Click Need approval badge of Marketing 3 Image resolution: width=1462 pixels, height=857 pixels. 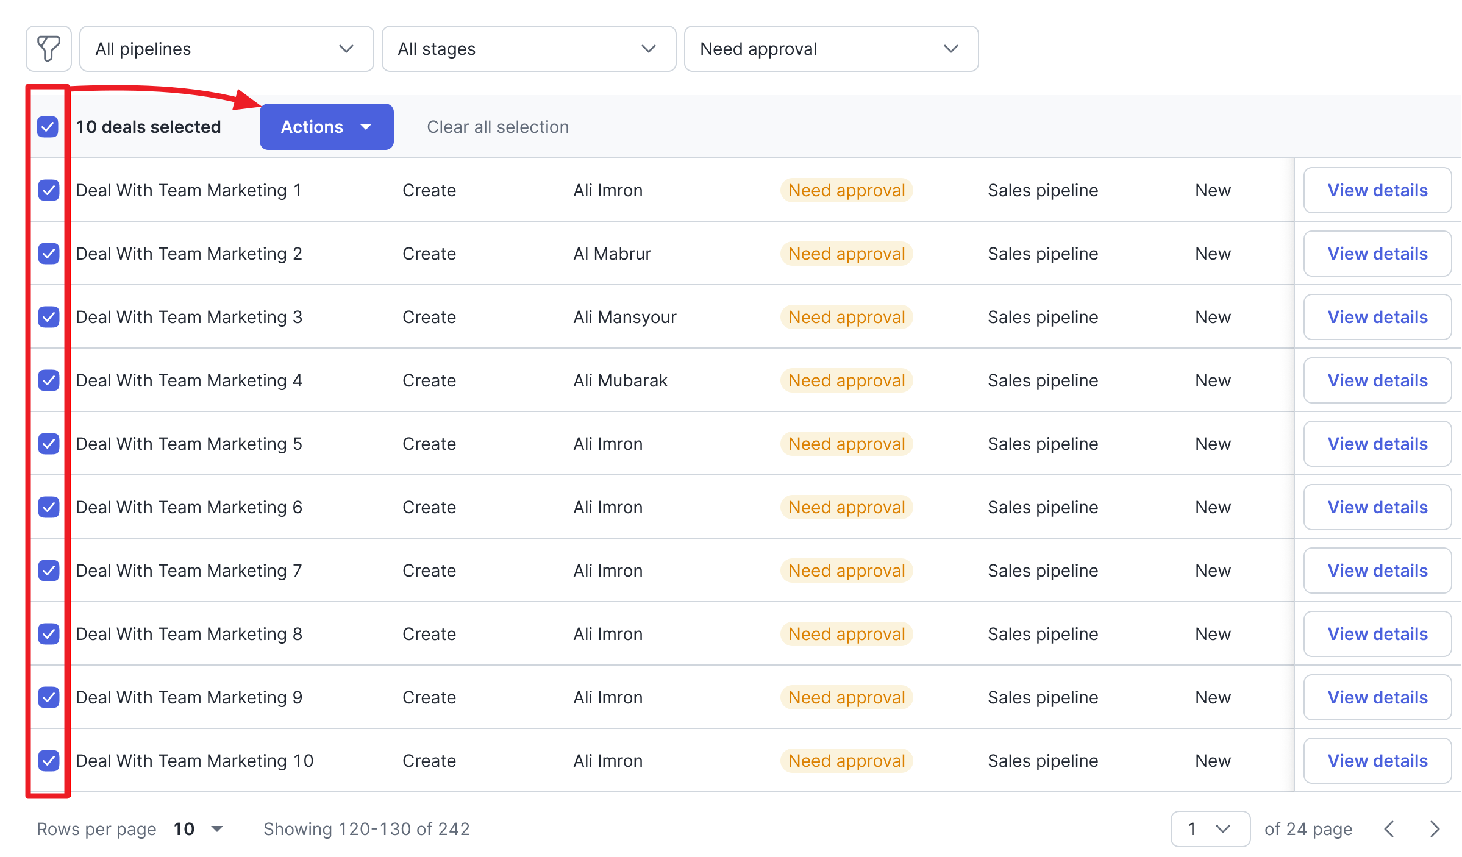pyautogui.click(x=846, y=317)
